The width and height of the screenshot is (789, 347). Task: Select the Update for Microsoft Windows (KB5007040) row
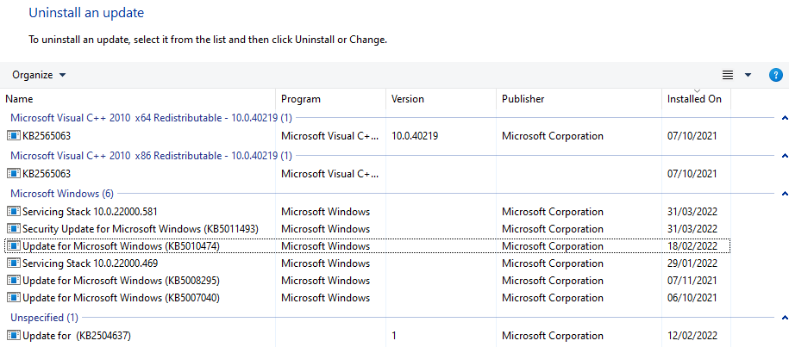[x=367, y=298]
